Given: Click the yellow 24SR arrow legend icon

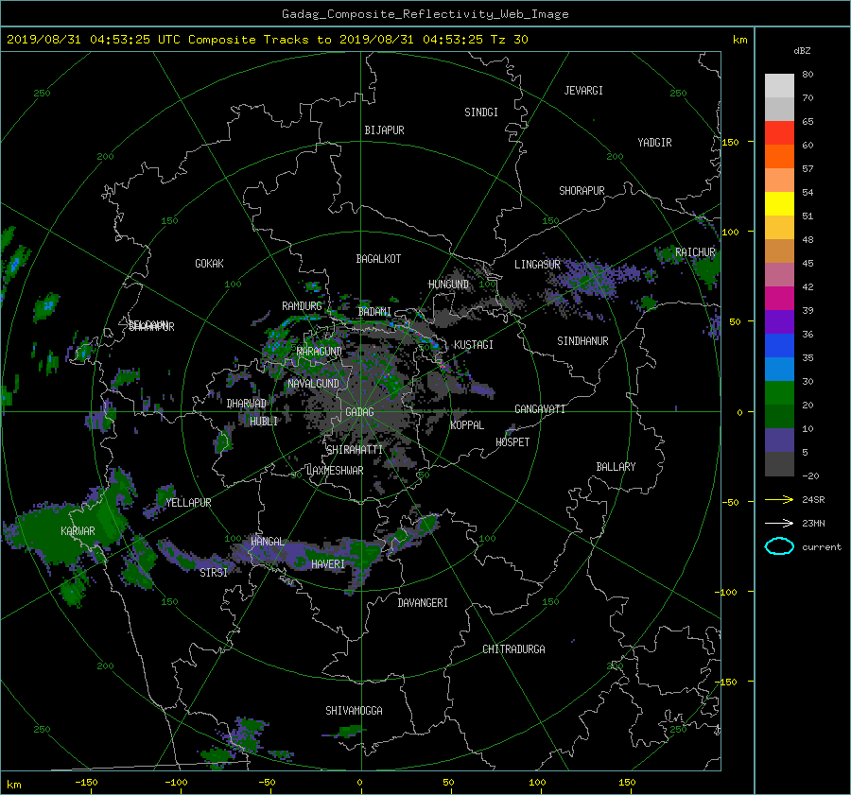Looking at the screenshot, I should click(779, 499).
